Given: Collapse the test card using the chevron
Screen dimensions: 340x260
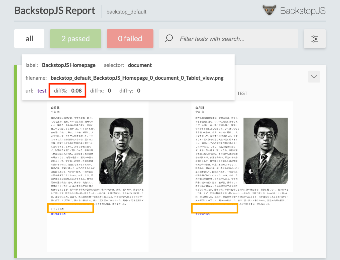Looking at the screenshot, I should [314, 76].
